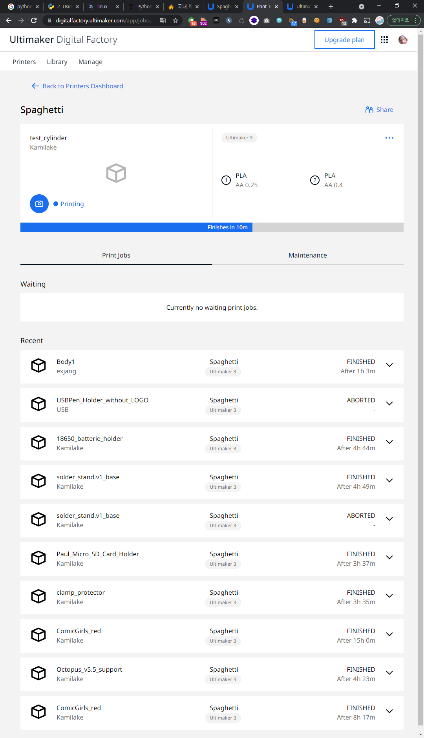Switch to the linux browser tab
Image resolution: width=424 pixels, height=738 pixels.
point(104,7)
